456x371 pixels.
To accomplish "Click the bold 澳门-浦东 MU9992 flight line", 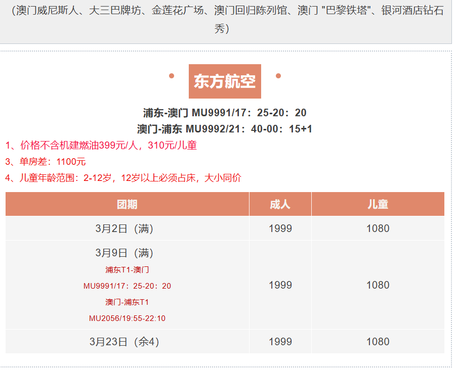I will tap(225, 129).
